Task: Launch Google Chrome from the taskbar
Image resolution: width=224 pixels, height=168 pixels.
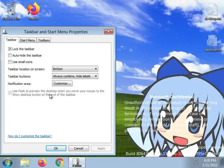Action: tap(60, 162)
